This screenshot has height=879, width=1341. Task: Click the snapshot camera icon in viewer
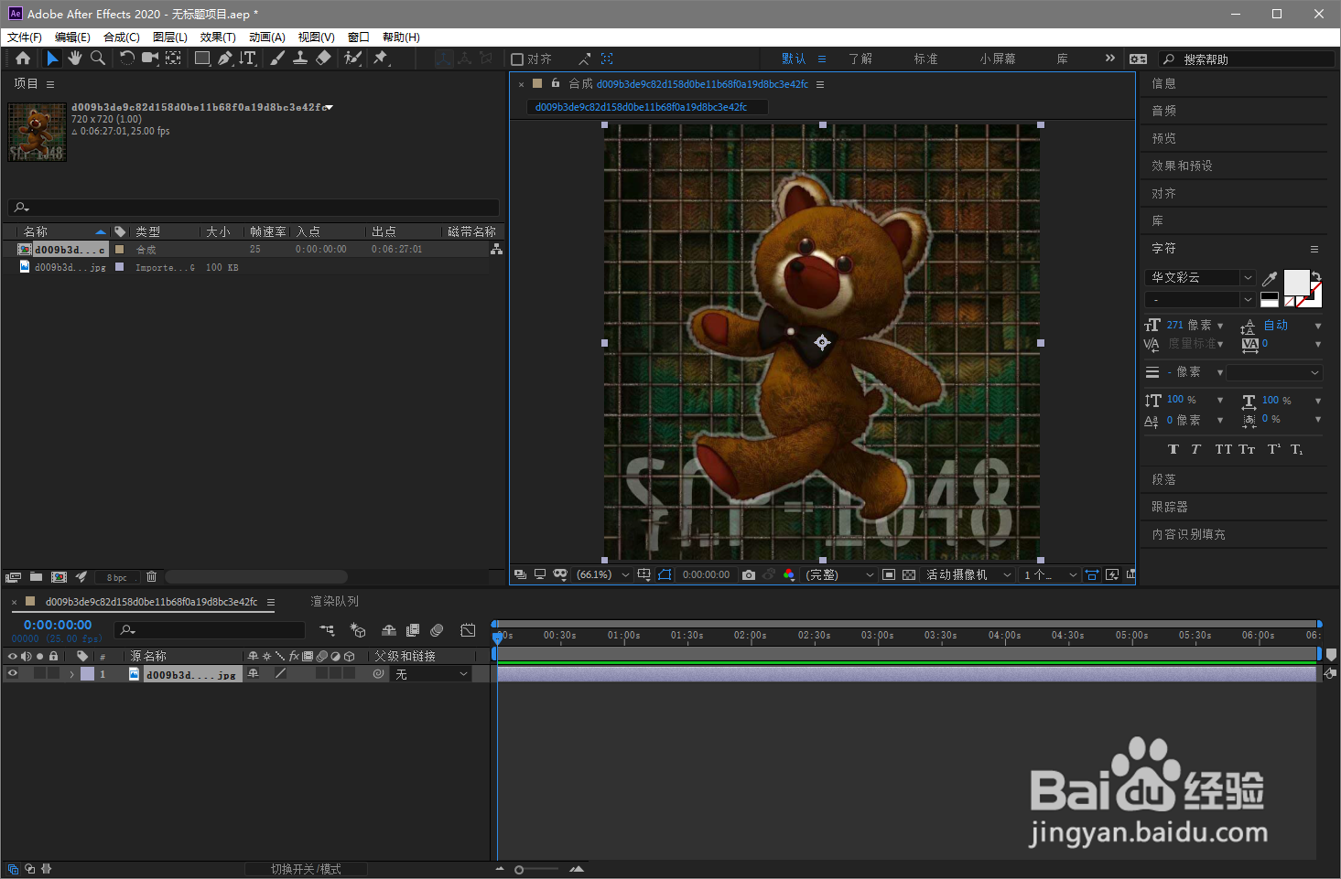point(749,574)
